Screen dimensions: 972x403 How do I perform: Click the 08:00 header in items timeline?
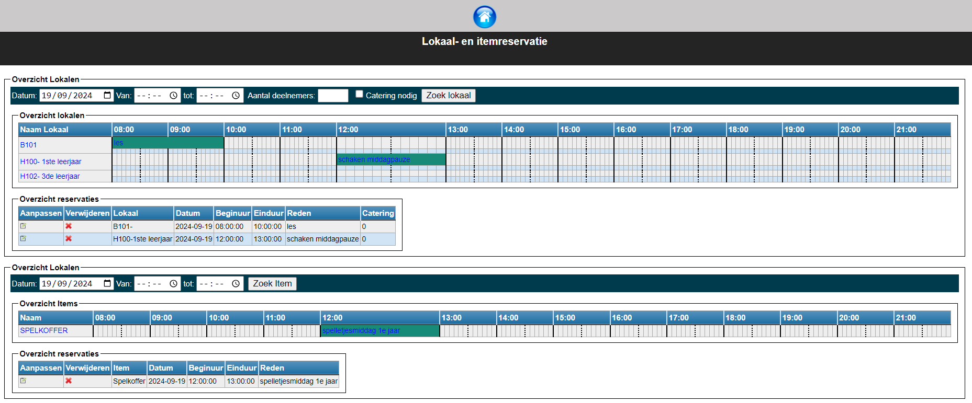pyautogui.click(x=121, y=318)
